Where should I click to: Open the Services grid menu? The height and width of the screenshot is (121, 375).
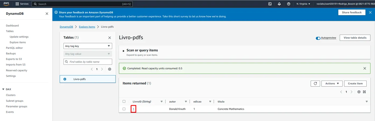[22, 4]
